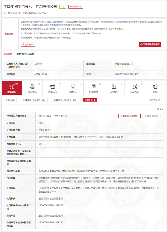The height and width of the screenshot is (232, 167).
Task: Open the 行政处罚信息信用修复流程指引 link
Action: pyautogui.click(x=51, y=25)
